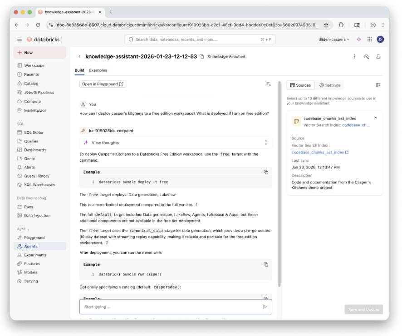Screen dimensions: 402x336
Task: Open the kebab menu for the assistant
Action: pyautogui.click(x=354, y=57)
